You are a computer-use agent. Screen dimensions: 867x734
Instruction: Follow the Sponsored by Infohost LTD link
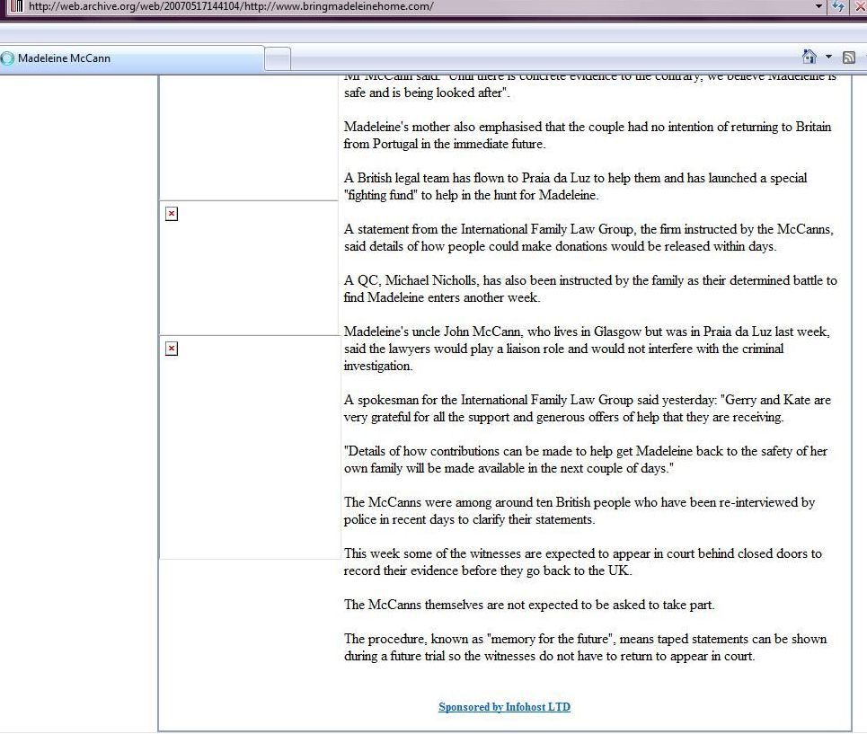point(504,707)
